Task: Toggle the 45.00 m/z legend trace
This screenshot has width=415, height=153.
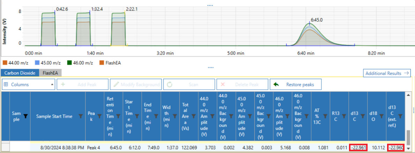Action: click(x=47, y=63)
